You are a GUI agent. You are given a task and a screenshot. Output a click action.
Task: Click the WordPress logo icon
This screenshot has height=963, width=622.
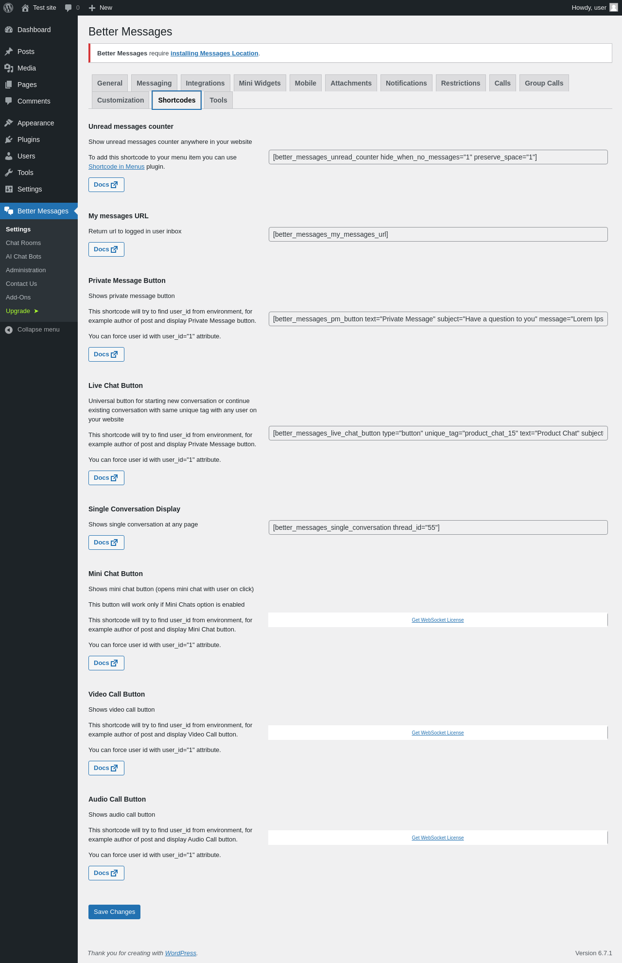pos(8,8)
